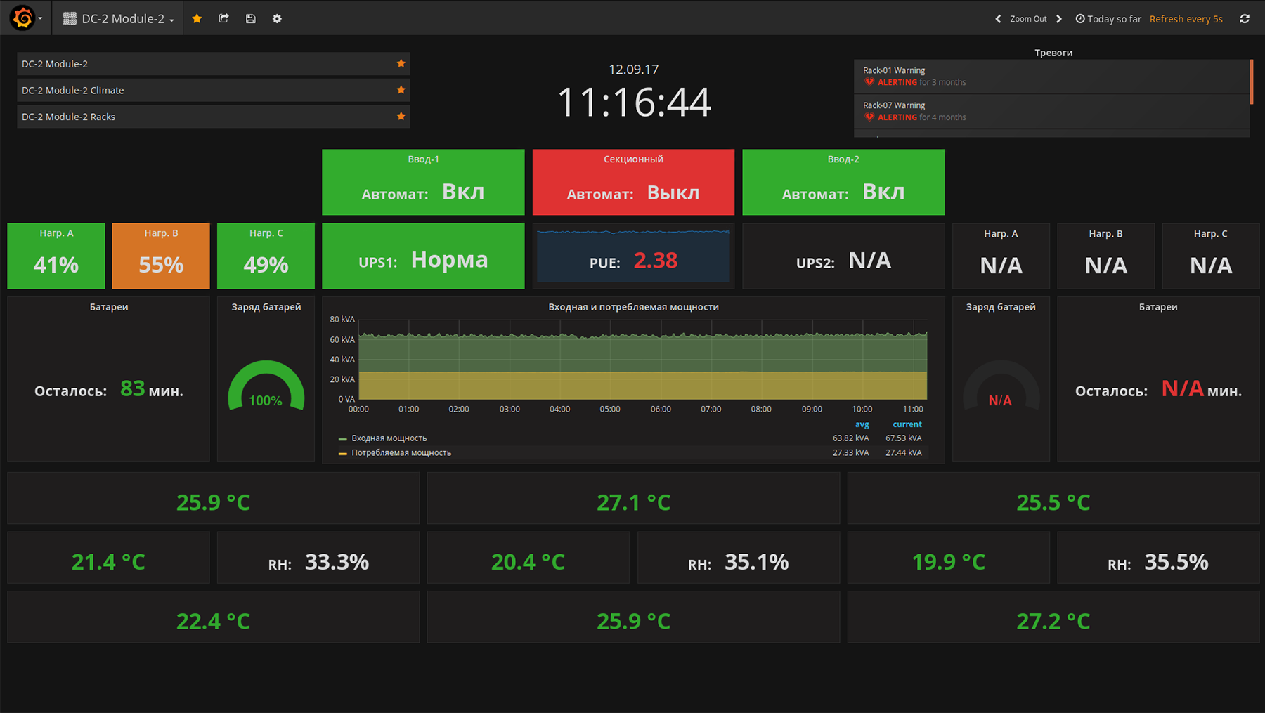1265x713 pixels.
Task: Click the manual refresh icon
Action: pos(1245,19)
